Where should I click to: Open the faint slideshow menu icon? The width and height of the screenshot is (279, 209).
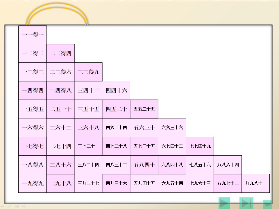click(x=17, y=206)
